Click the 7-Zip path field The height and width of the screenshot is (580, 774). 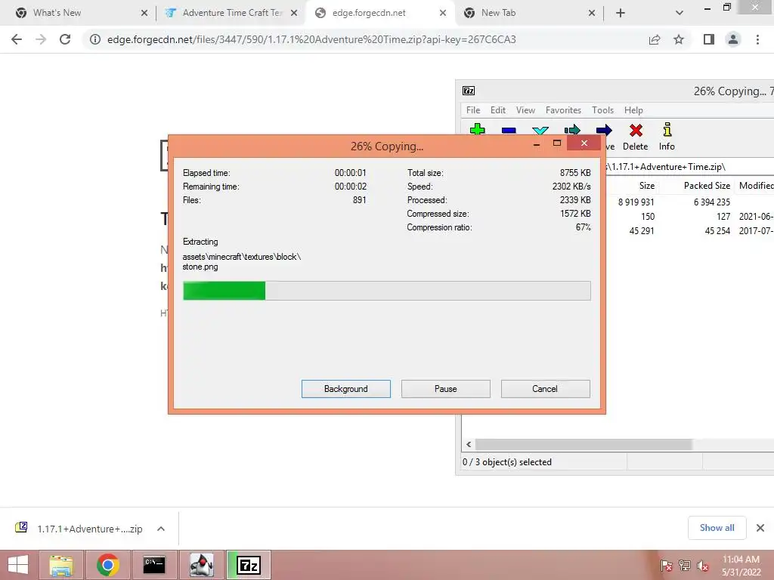(x=691, y=167)
